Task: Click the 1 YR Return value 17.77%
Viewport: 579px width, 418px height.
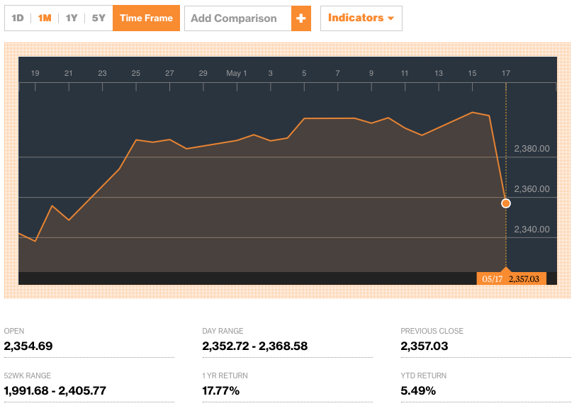Action: coord(221,391)
